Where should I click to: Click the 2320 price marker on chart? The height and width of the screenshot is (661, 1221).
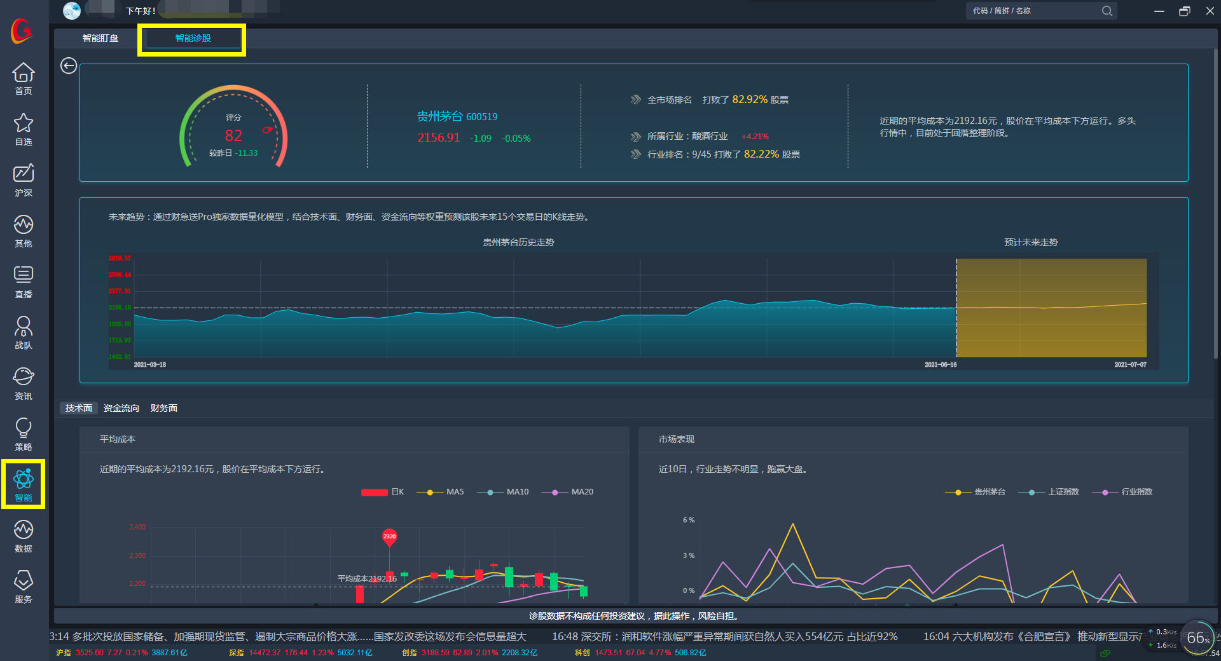click(389, 536)
